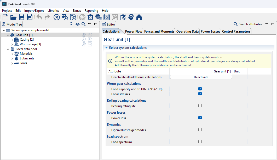Click the report icon in Gear unit row
Image resolution: width=277 pixels, height=160 pixels.
click(90, 35)
